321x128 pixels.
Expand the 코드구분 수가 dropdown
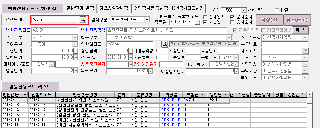pos(305,58)
